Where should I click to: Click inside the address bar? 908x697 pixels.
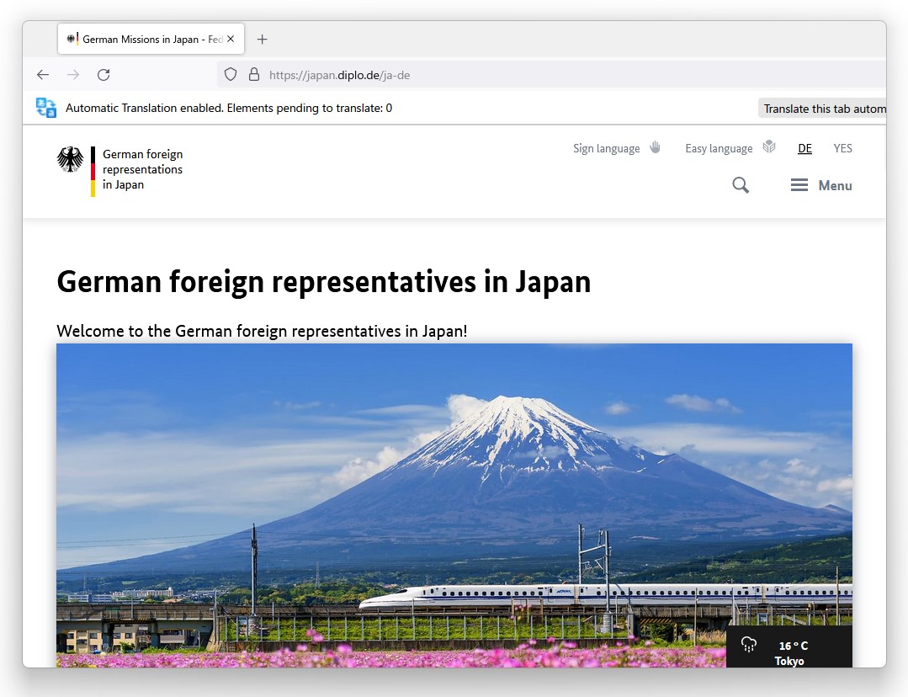[421, 74]
